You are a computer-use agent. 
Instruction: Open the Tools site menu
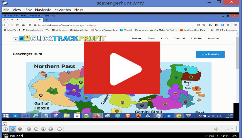(x=151, y=39)
